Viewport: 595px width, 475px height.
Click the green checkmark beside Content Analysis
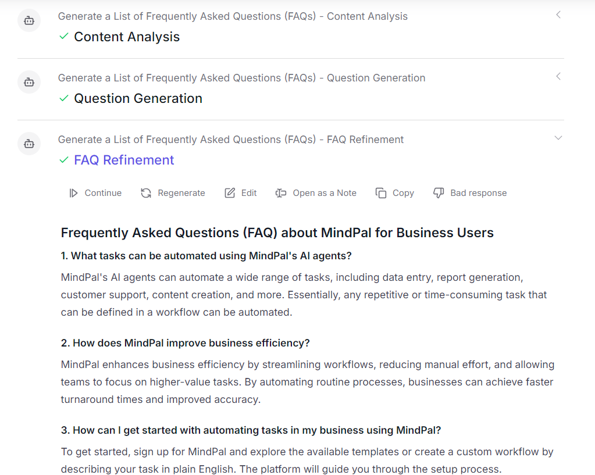point(65,37)
